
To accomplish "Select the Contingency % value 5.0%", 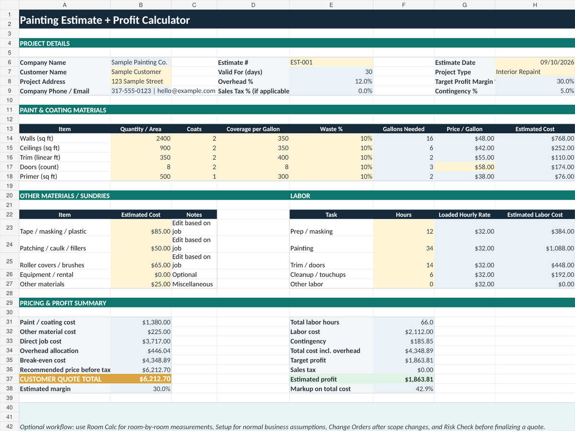I will coord(535,91).
